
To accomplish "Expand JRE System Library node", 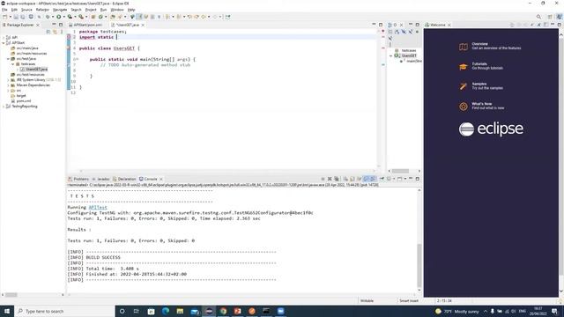I will 8,80.
